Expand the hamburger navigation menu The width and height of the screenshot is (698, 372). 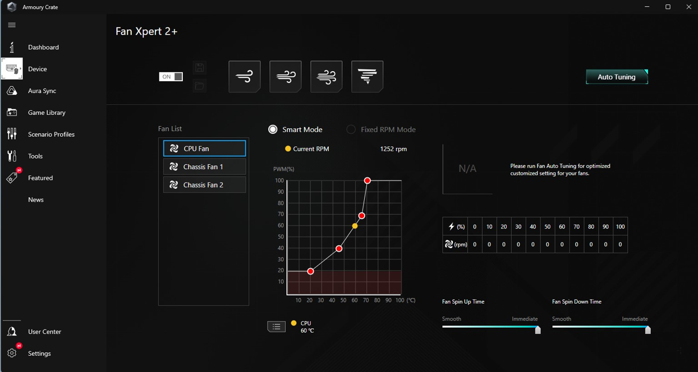coord(12,25)
